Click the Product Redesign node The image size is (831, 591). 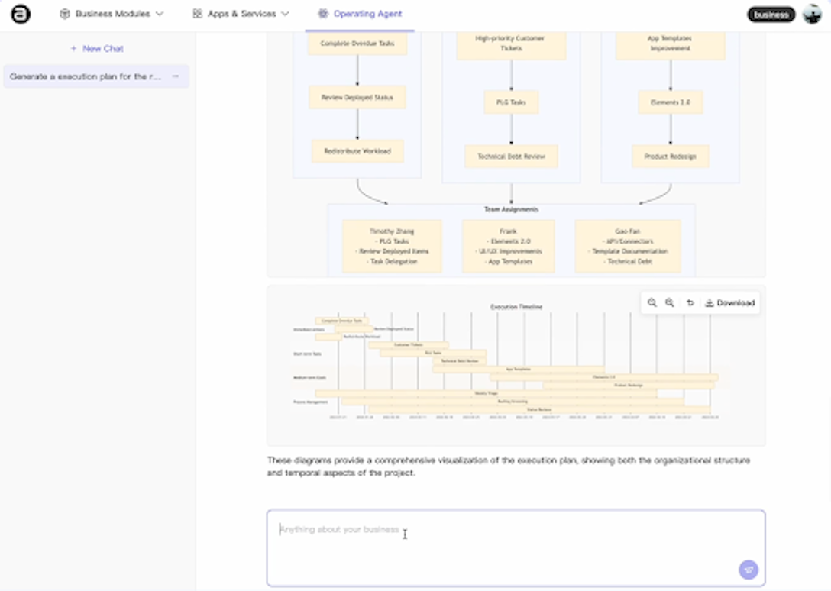point(670,157)
